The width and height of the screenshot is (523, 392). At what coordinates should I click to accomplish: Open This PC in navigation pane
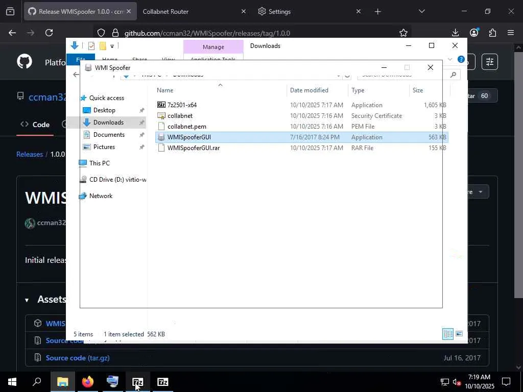[x=100, y=163]
